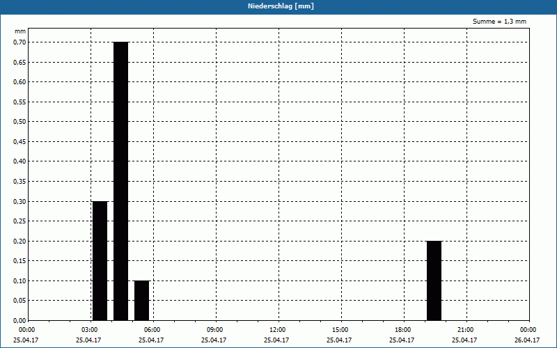Click the '0,65' y-axis label

tap(19, 62)
